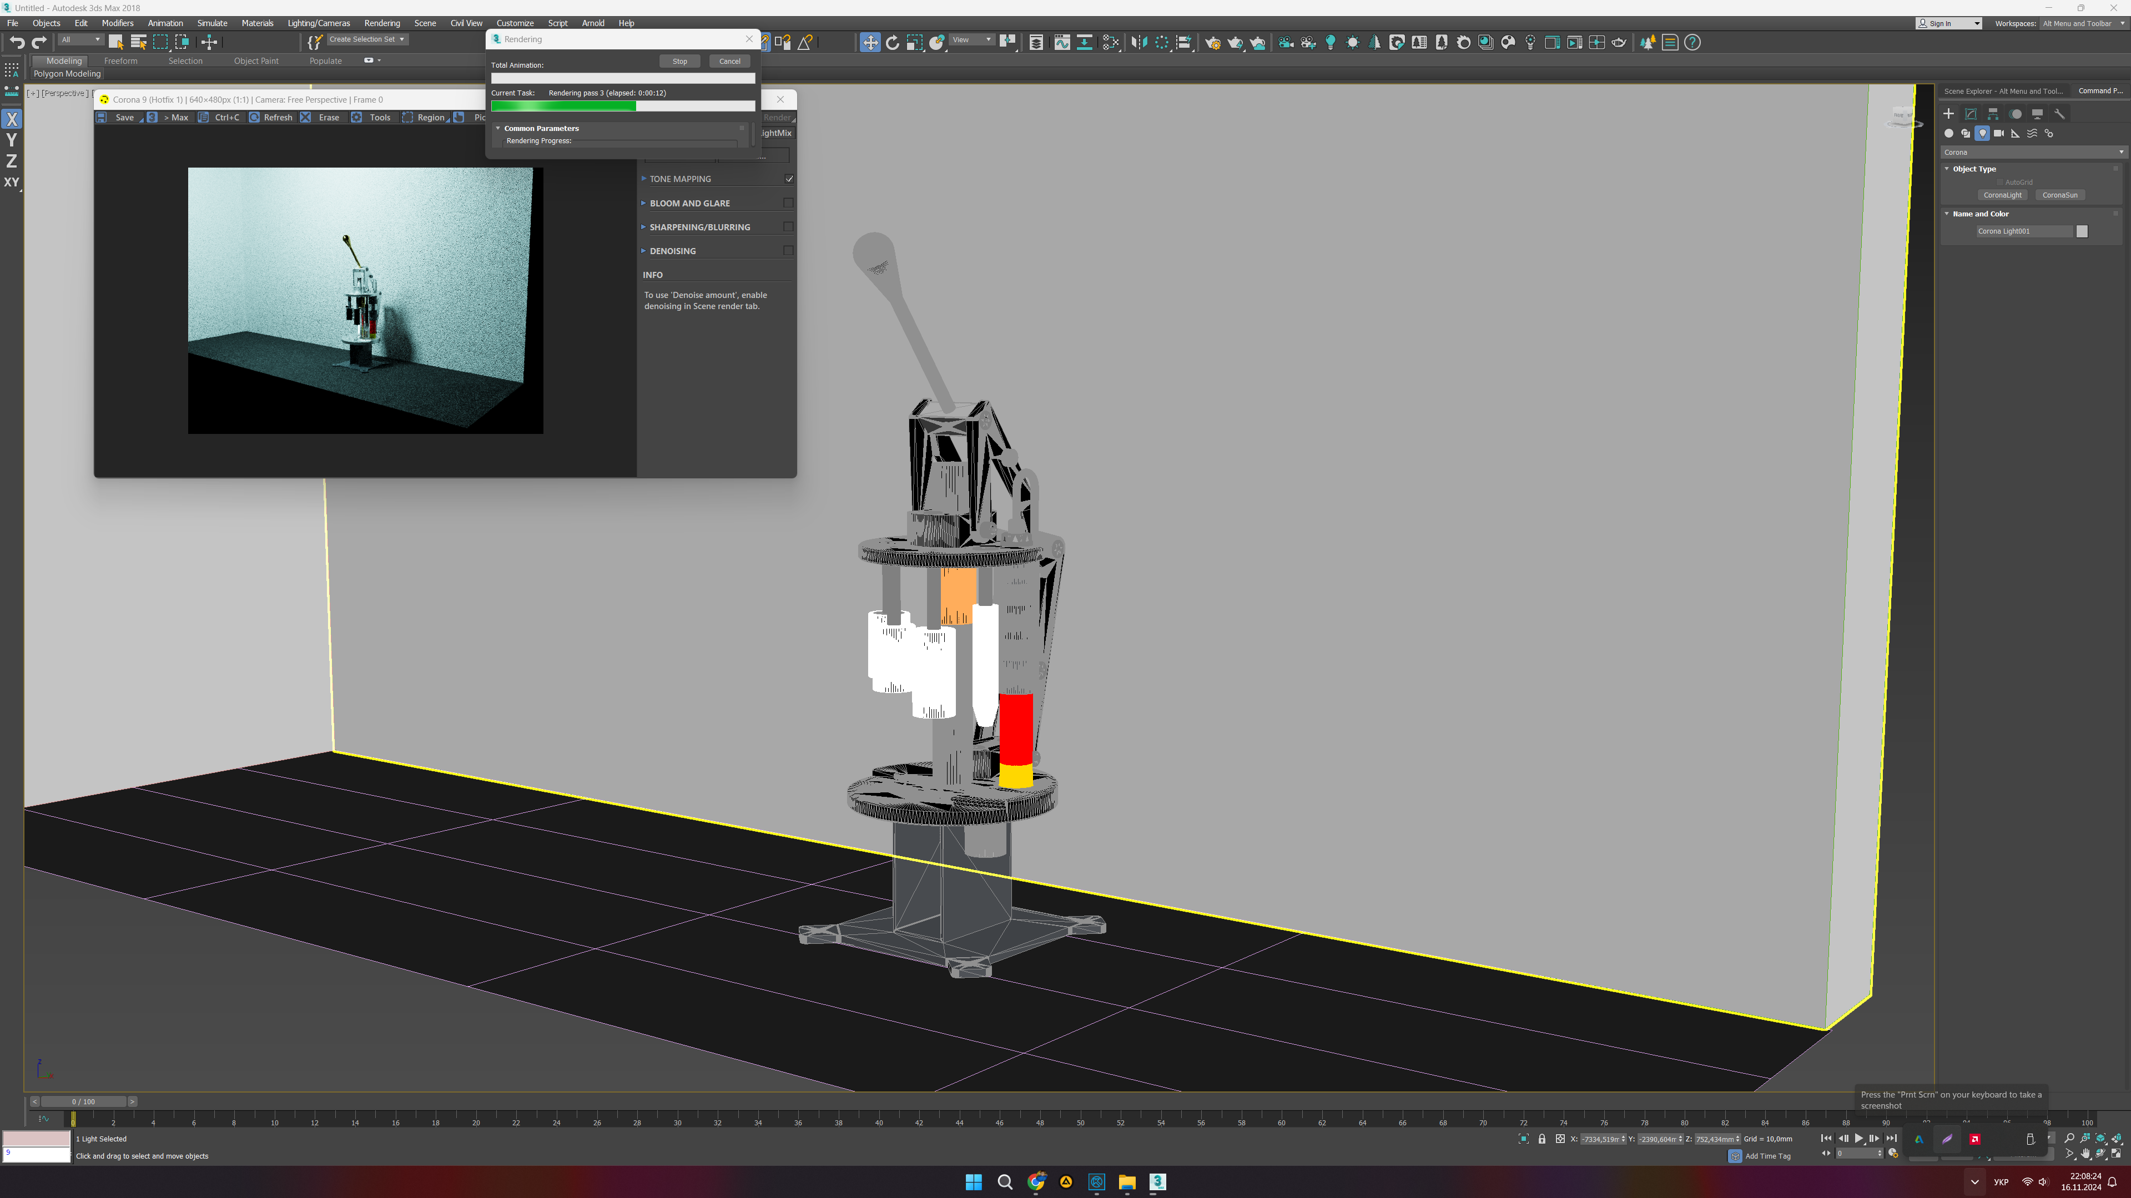Select the Geometry category sphere icon
Viewport: 2131px width, 1198px height.
1949,133
